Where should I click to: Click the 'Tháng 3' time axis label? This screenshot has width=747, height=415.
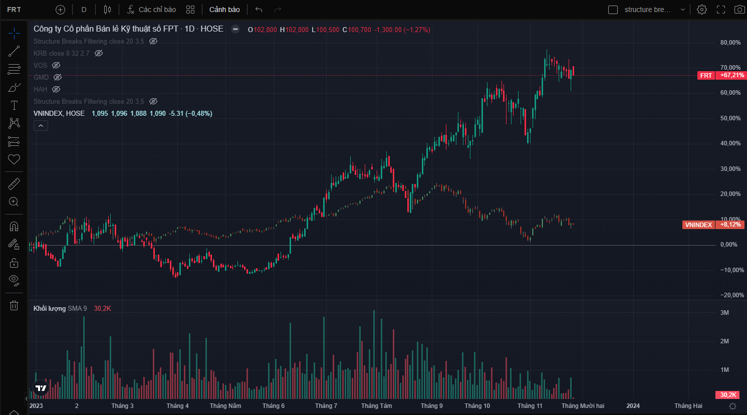[122, 406]
